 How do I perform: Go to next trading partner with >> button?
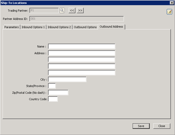pyautogui.click(x=80, y=11)
